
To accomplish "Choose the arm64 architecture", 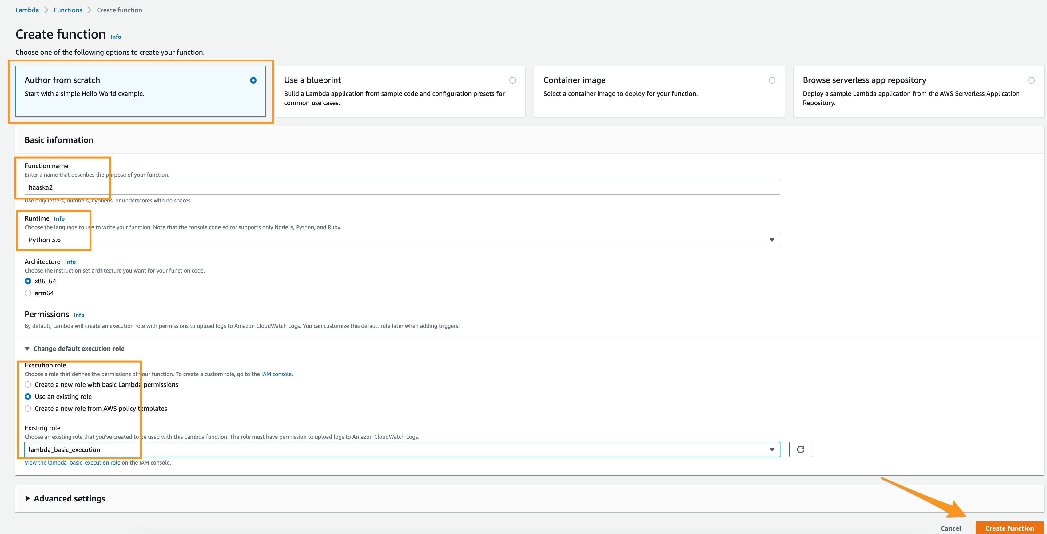I will pos(28,293).
